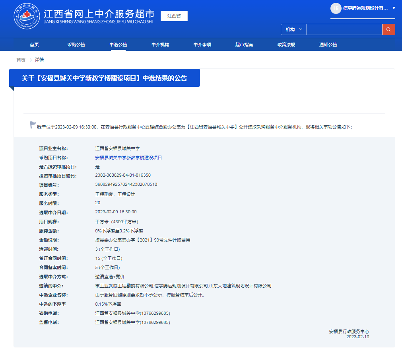This screenshot has width=402, height=351.
Task: Open the 中介机构 menu
Action: tap(160, 45)
